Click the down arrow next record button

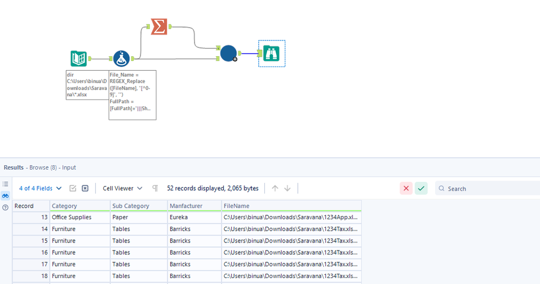287,188
